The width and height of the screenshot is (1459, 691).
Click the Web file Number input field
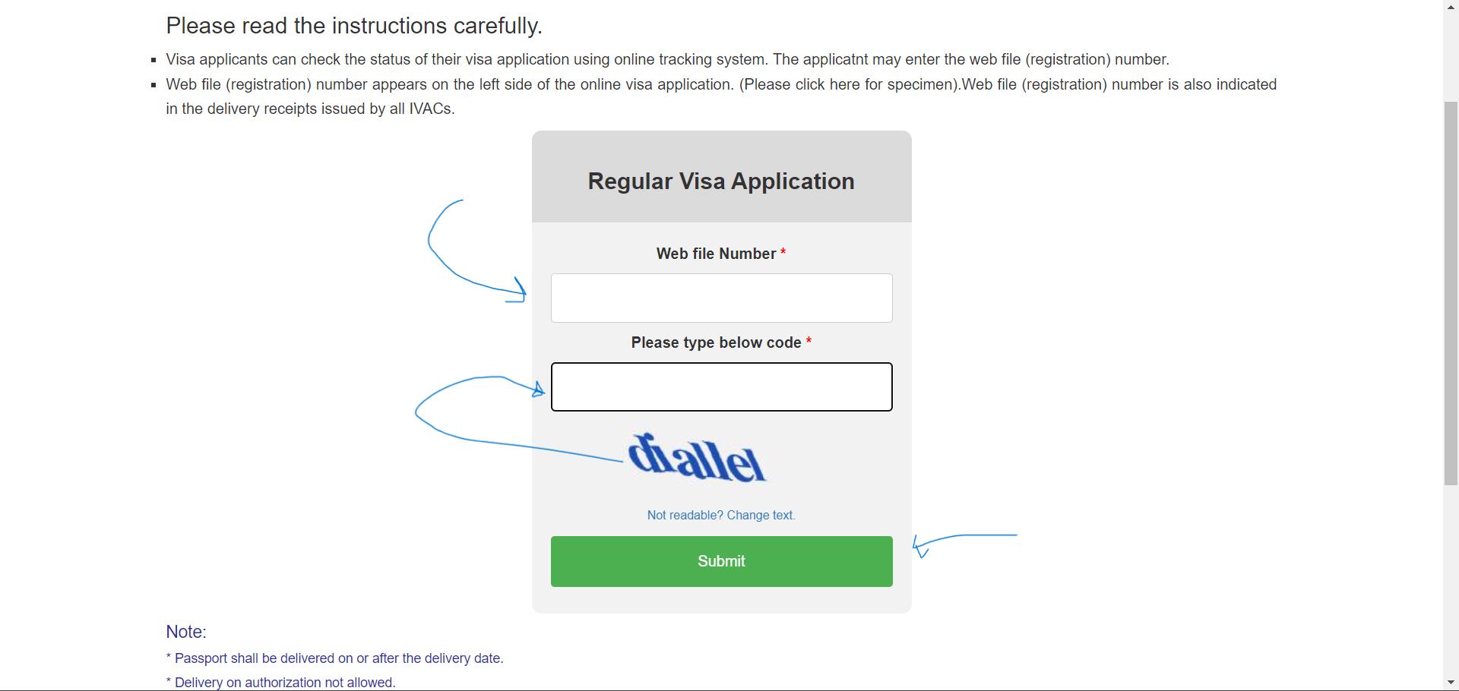[x=721, y=298]
